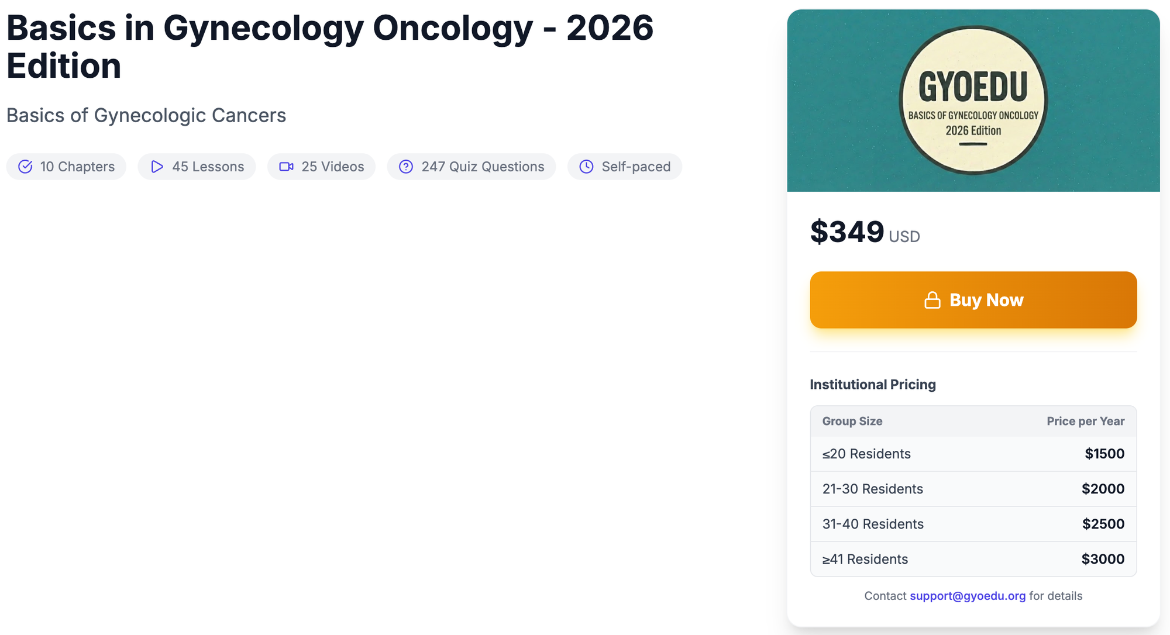This screenshot has height=635, width=1170.
Task: Click the Institutional Pricing heading
Action: pos(873,384)
